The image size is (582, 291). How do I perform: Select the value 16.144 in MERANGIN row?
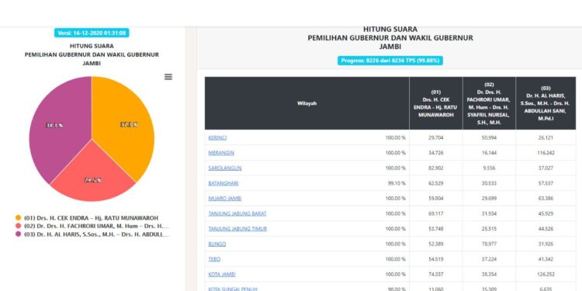(489, 153)
